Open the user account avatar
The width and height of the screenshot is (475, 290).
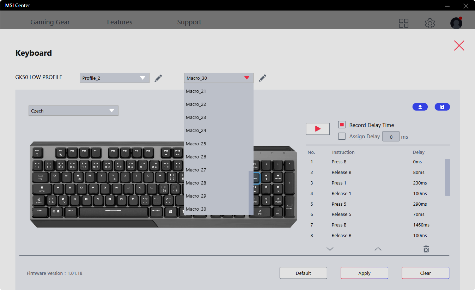click(x=456, y=23)
